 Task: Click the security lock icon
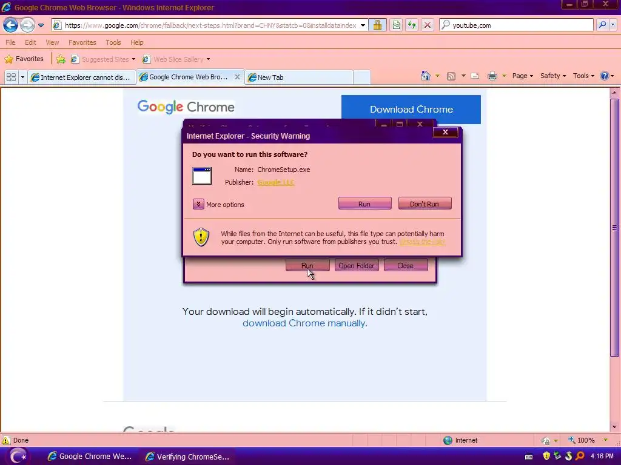(x=377, y=25)
